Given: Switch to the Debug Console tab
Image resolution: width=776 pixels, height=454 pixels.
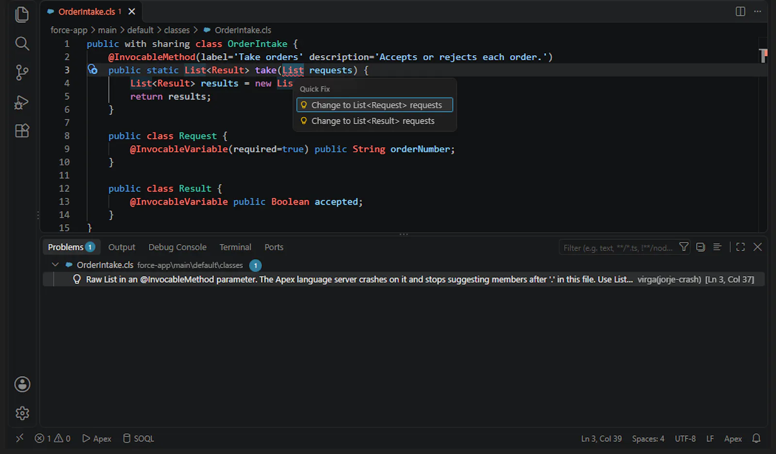Looking at the screenshot, I should 178,247.
